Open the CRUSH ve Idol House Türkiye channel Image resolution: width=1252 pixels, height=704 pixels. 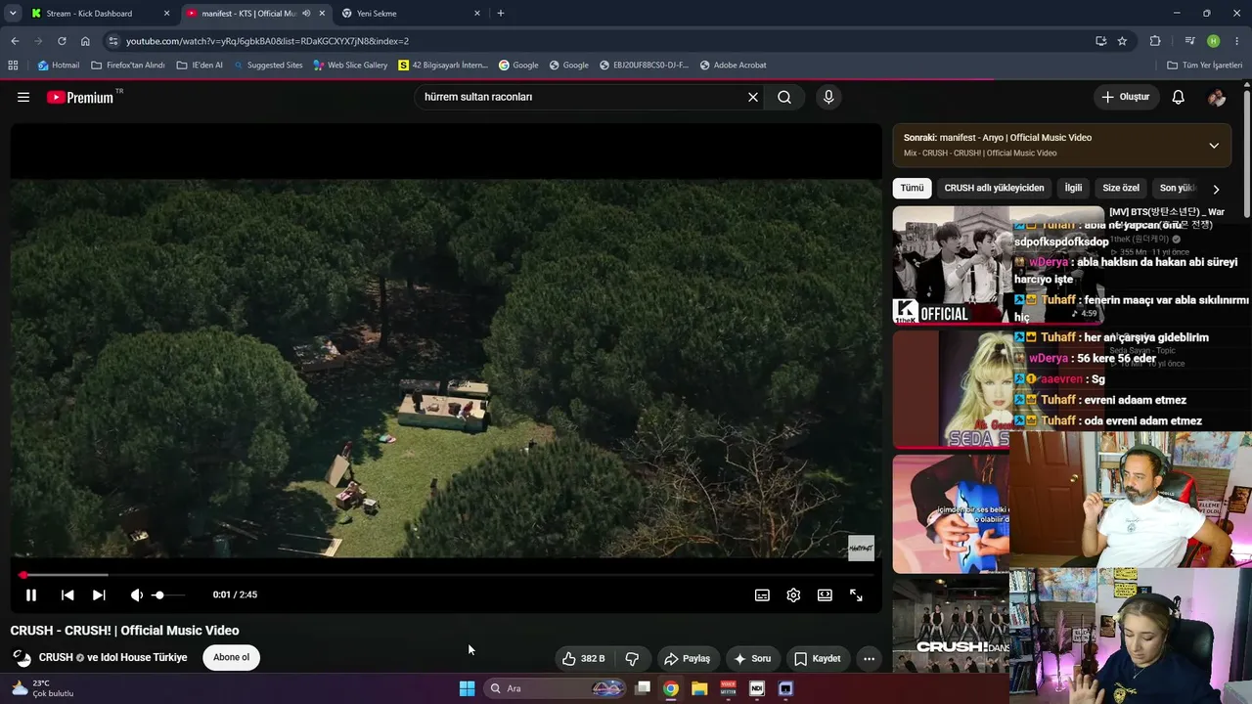click(x=112, y=657)
